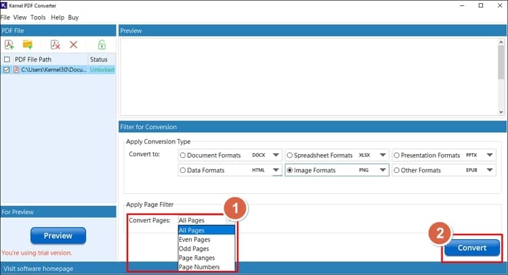Click the Status column header
This screenshot has width=508, height=275.
tap(102, 59)
